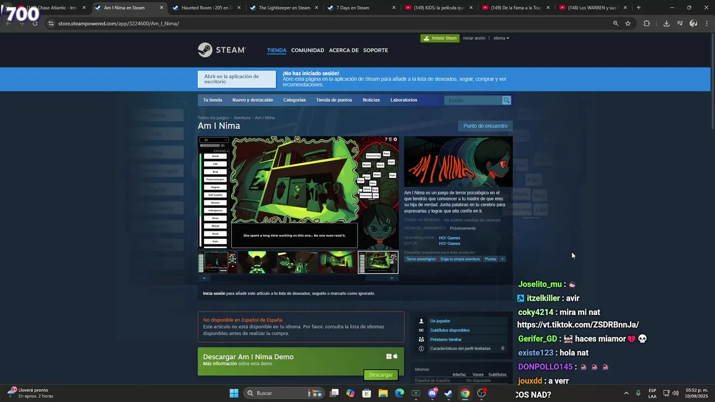This screenshot has height=402, width=715.
Task: Click Todos los juegos breadcrumb
Action: (213, 118)
